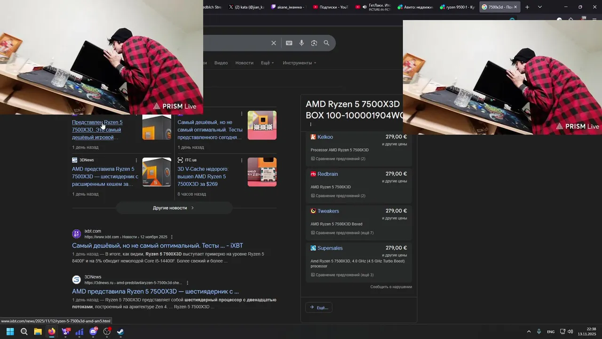This screenshot has width=602, height=339.
Task: Open File Explorer from taskbar
Action: tap(38, 331)
